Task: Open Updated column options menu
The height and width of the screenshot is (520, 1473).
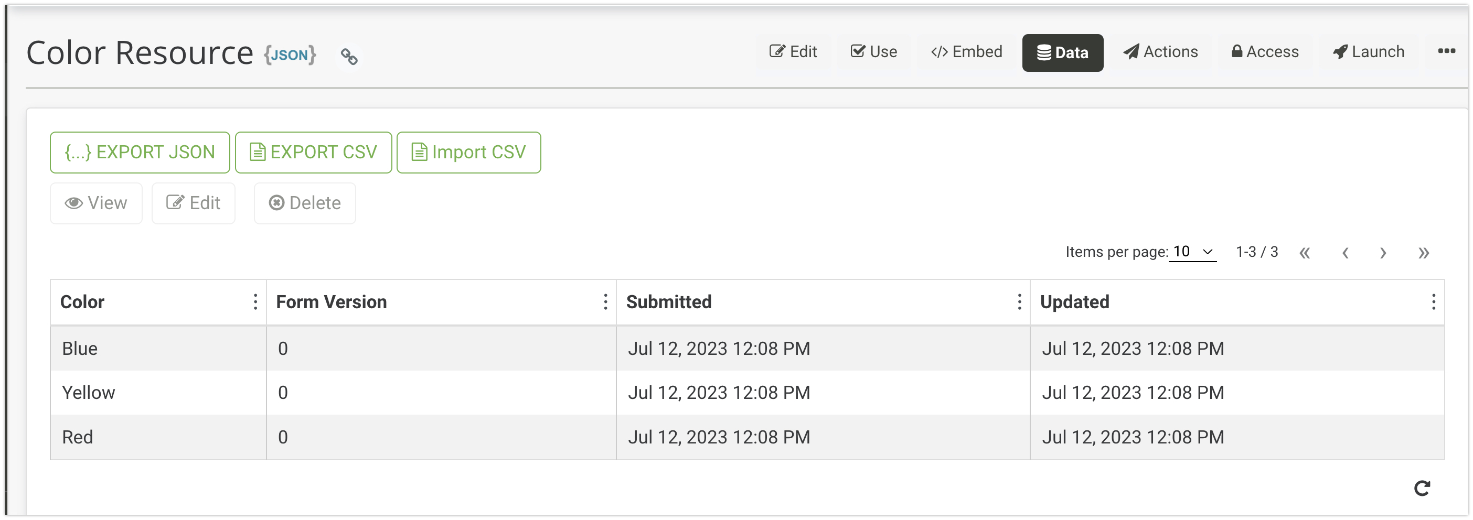Action: click(x=1433, y=302)
